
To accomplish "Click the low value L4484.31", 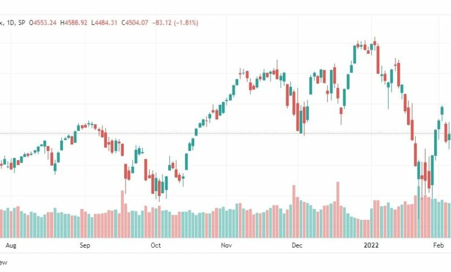I will [104, 23].
